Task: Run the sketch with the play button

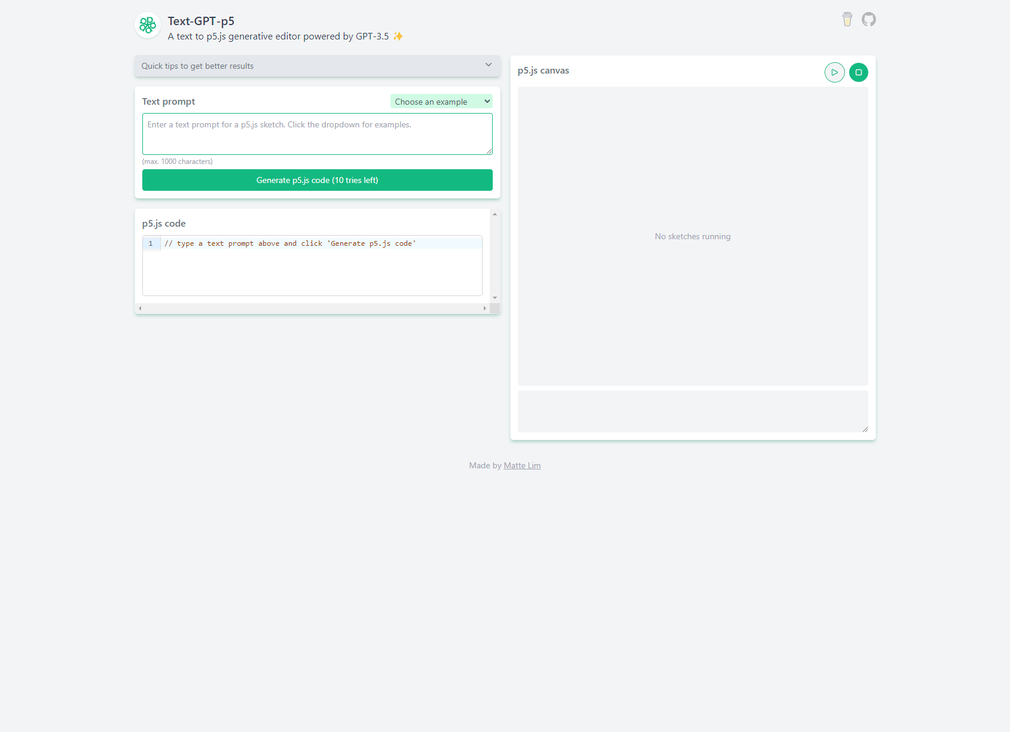Action: pos(835,72)
